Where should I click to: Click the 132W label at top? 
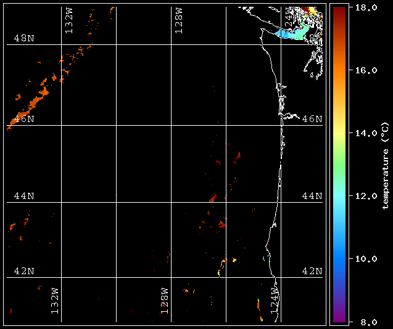point(69,21)
